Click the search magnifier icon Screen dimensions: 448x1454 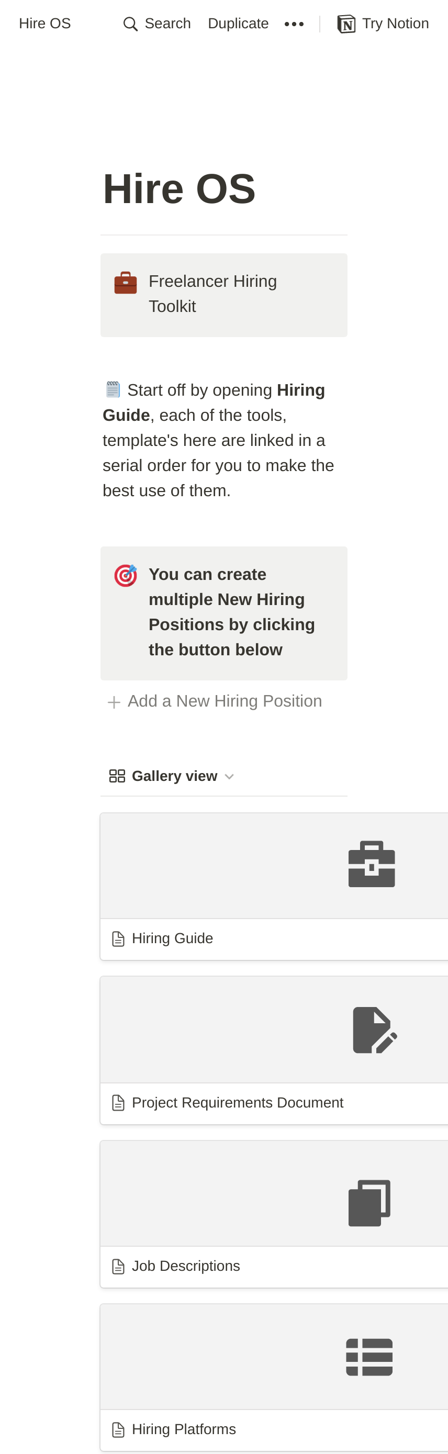tap(130, 24)
